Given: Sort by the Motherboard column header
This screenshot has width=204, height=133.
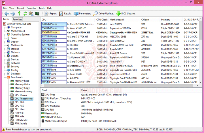Looking at the screenshot, I should click(124, 20).
